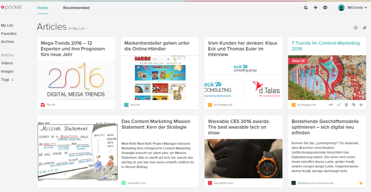
Task: Click the maelroth.com site favicon
Action: click(x=124, y=183)
